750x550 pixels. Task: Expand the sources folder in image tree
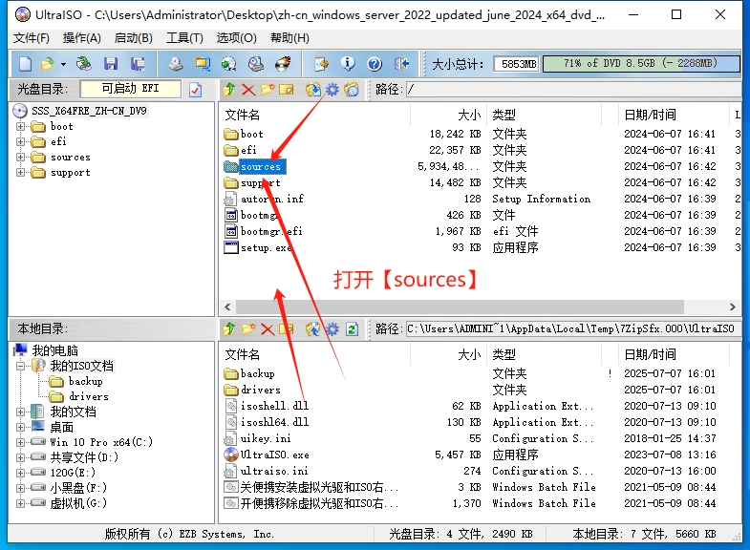pyautogui.click(x=21, y=157)
